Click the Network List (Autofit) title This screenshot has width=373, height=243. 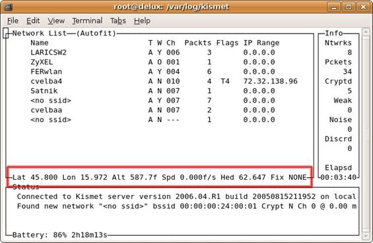tap(64, 33)
